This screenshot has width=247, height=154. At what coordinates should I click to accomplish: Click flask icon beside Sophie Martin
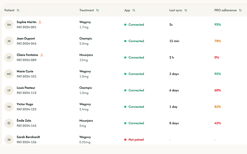pyautogui.click(x=40, y=22)
